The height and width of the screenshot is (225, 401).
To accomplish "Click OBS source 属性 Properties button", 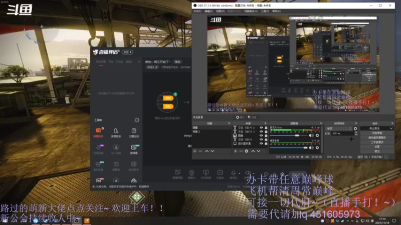I will [x=240, y=117].
